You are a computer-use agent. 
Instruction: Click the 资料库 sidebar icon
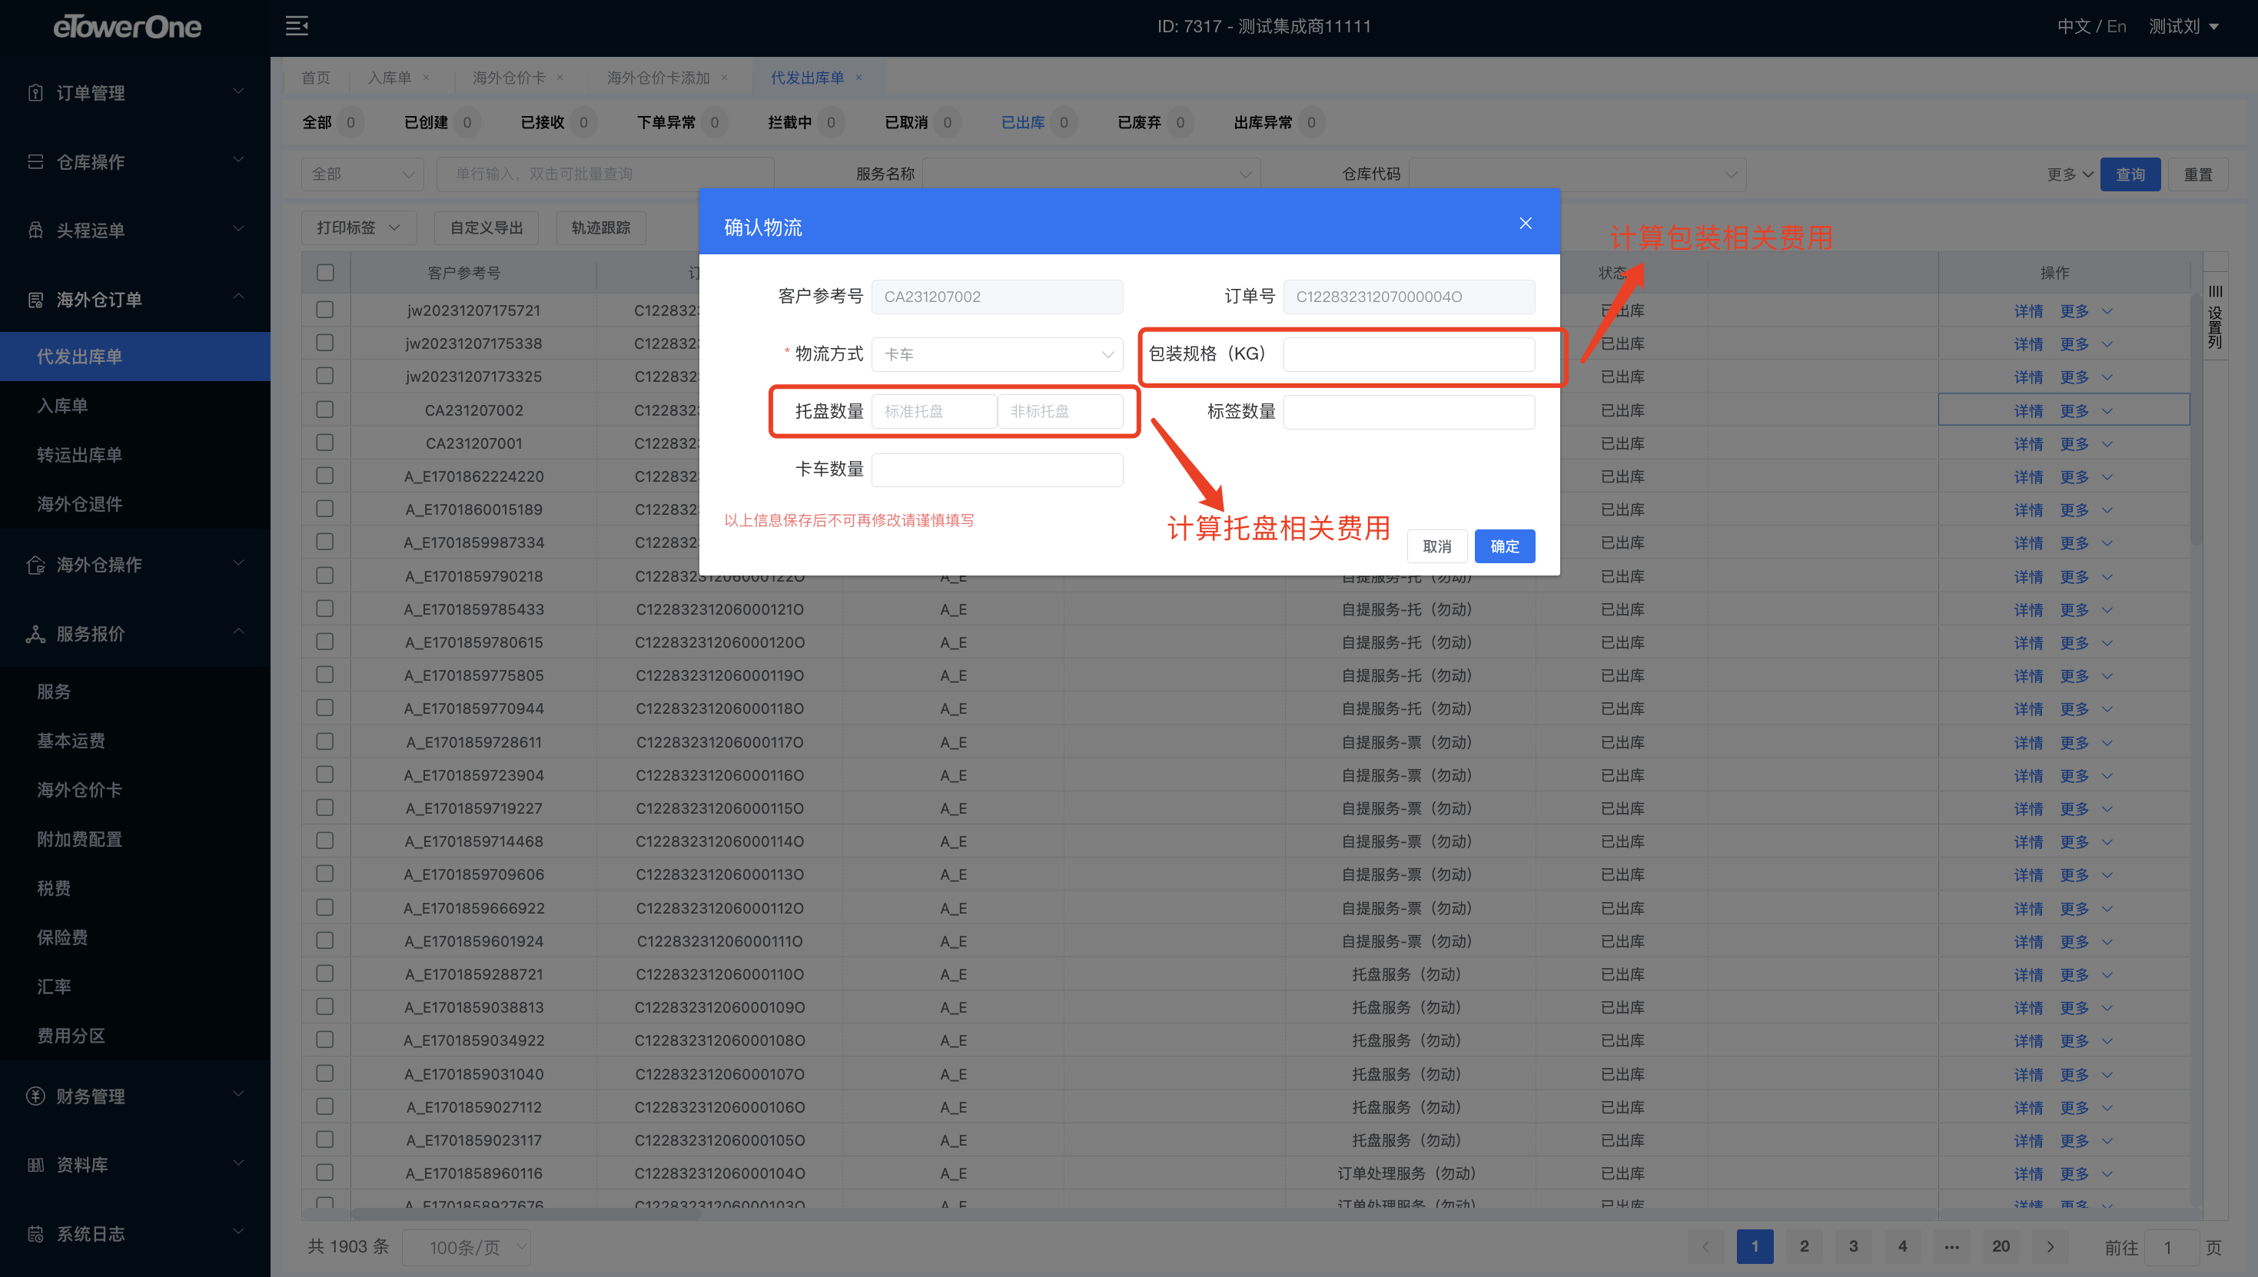(x=35, y=1164)
